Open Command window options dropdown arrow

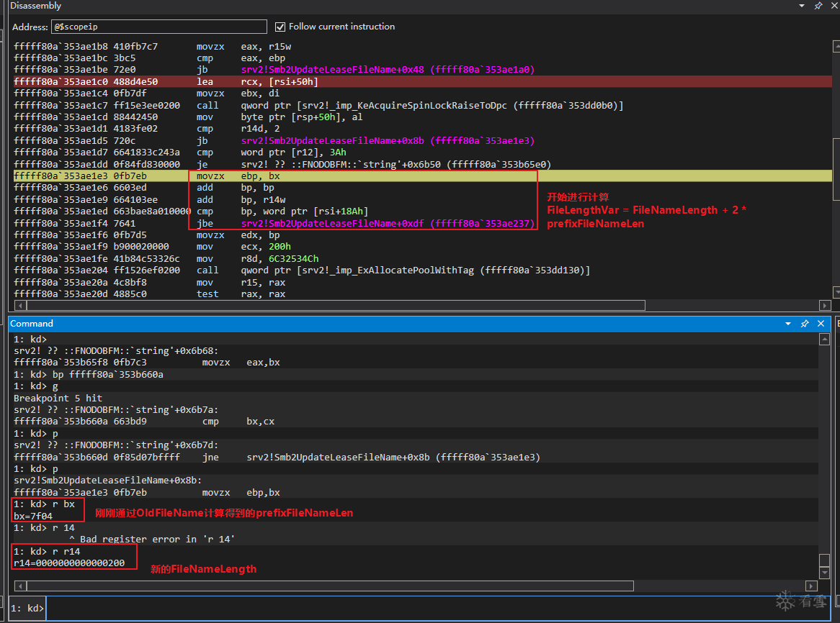(789, 324)
